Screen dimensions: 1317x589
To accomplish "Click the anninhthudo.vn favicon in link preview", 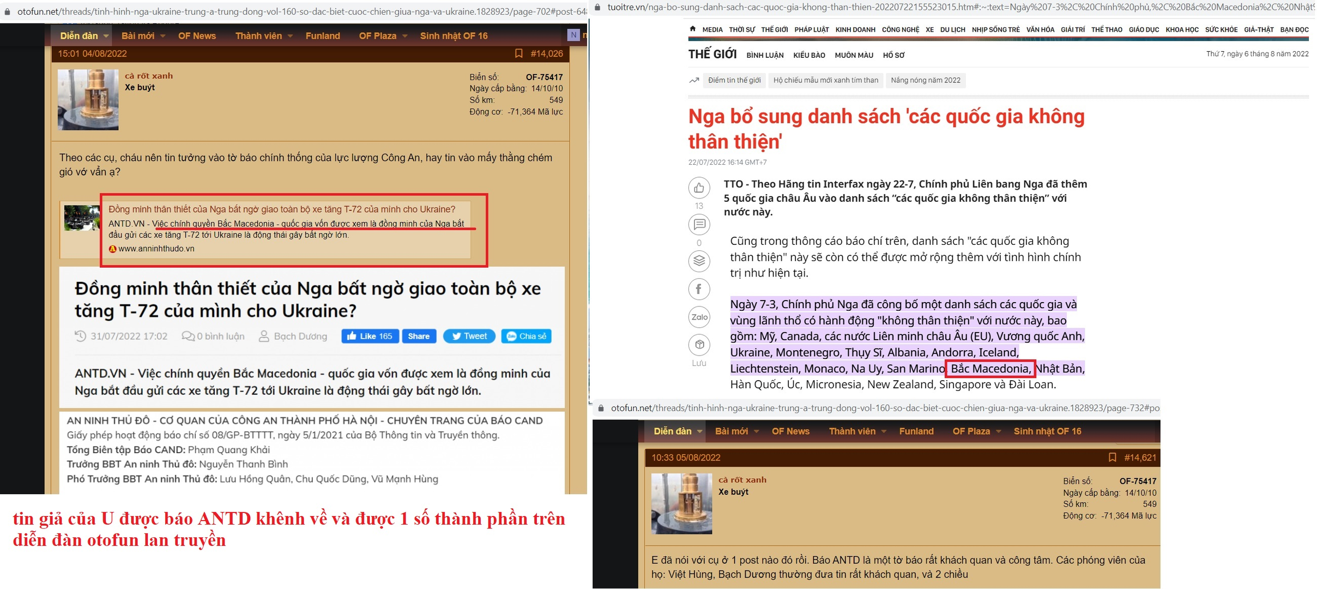I will (x=112, y=249).
